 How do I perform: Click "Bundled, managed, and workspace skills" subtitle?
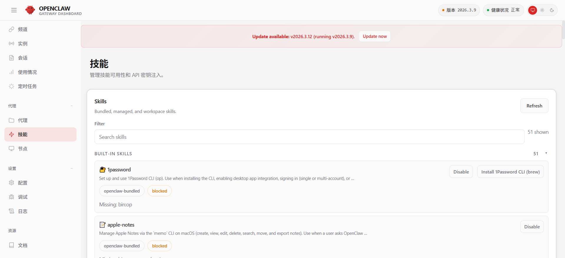(135, 112)
